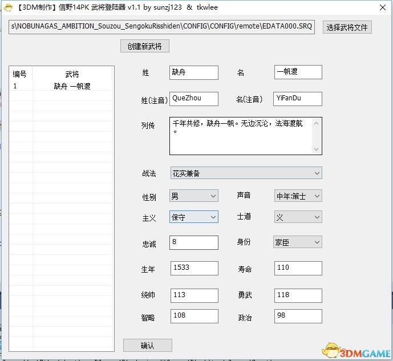Open the 士道 dropdown
The width and height of the screenshot is (393, 361).
(x=298, y=217)
